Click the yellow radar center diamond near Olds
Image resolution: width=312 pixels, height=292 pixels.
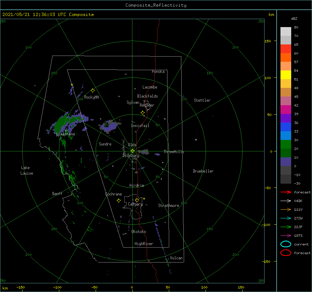point(132,151)
